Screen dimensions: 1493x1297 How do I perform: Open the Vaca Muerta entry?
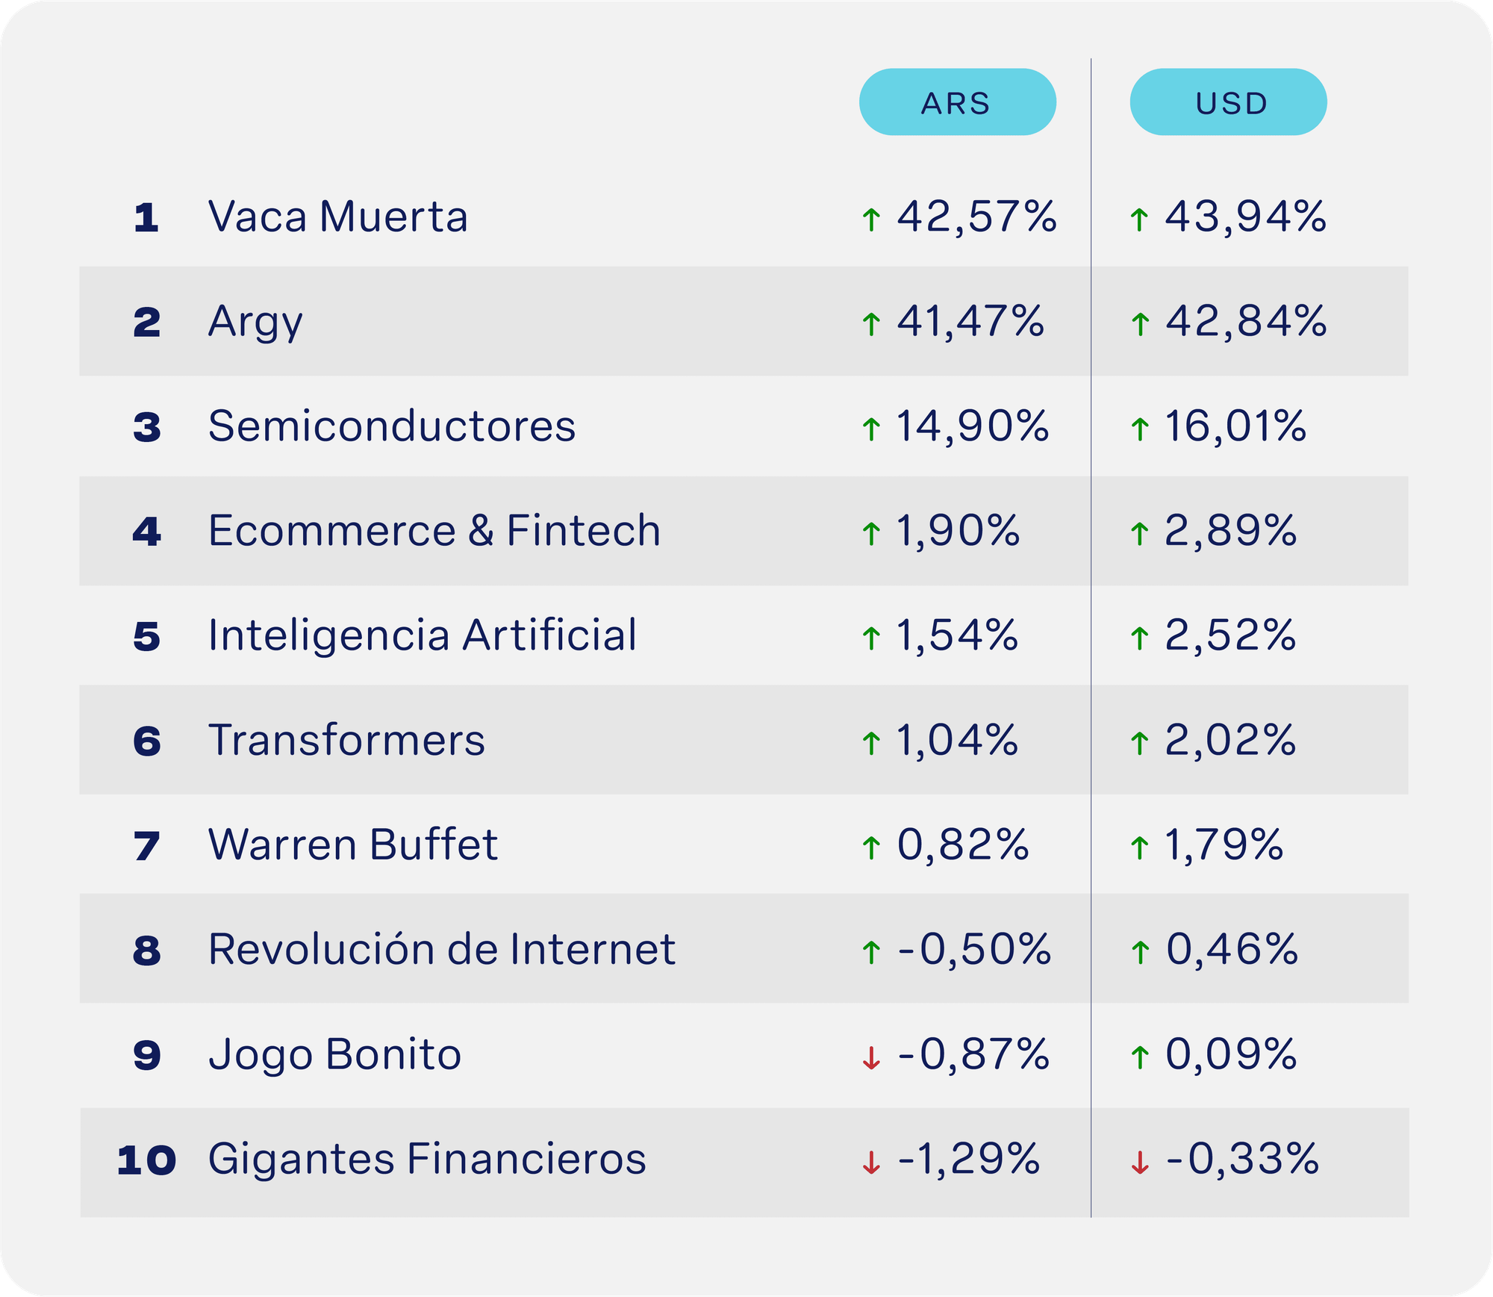click(337, 217)
